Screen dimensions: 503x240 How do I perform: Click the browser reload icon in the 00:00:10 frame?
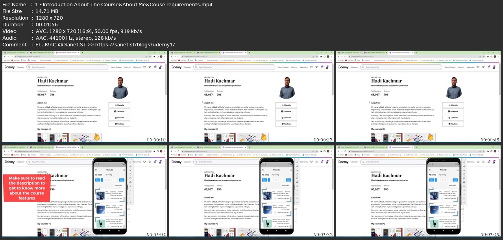coord(12,57)
